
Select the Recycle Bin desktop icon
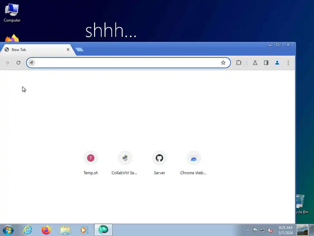coord(302,204)
